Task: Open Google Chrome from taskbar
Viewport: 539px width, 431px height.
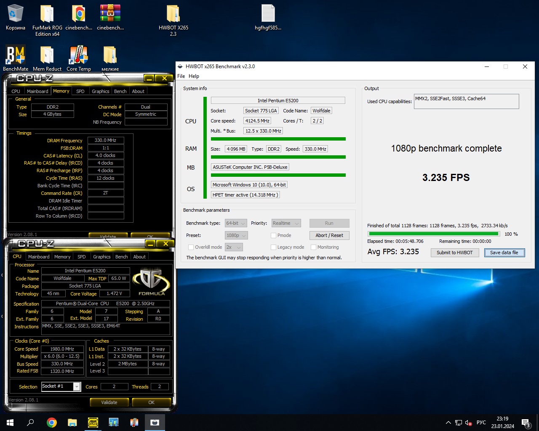Action: pyautogui.click(x=52, y=423)
